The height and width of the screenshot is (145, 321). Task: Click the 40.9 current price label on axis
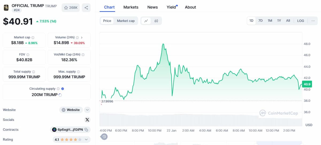[x=307, y=84]
